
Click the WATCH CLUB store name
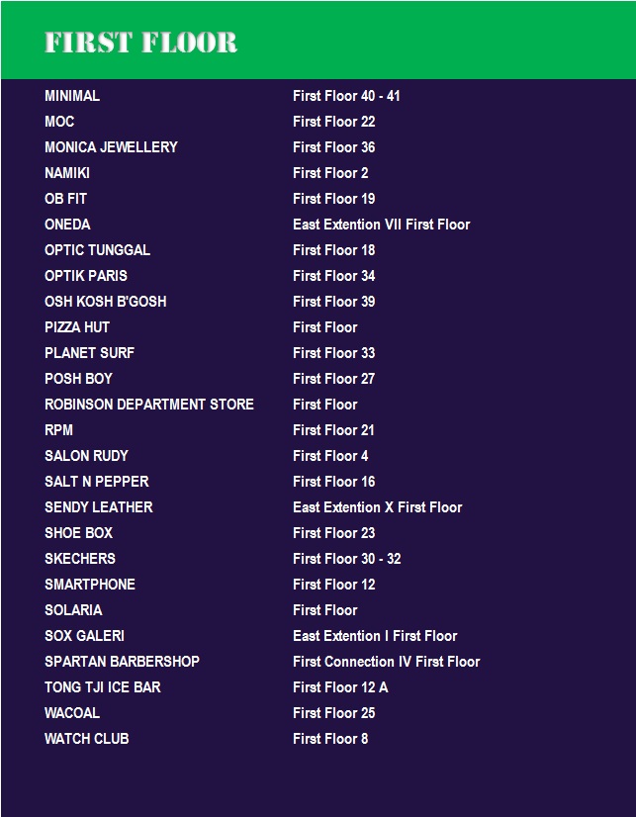[87, 739]
